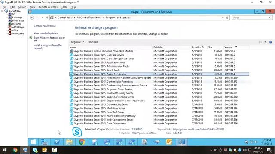
Task: Click Turn Windows features on or off
Action: pos(49,39)
